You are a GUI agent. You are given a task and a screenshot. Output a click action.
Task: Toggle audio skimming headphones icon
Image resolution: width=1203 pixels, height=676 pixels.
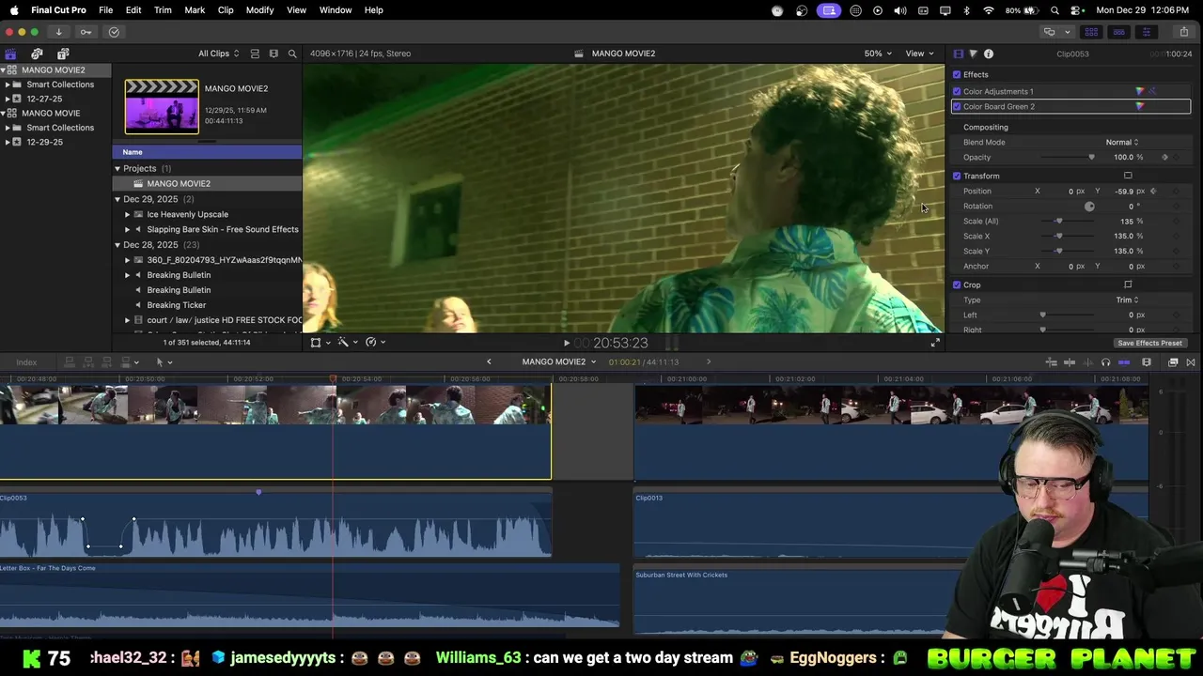point(1105,361)
